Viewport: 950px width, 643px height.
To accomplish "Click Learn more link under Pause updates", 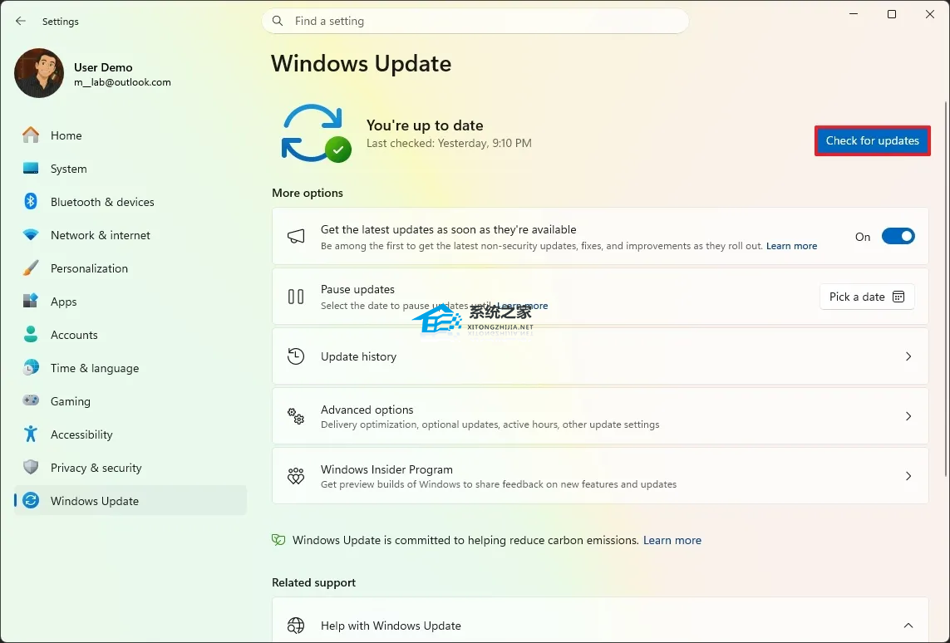I will (x=522, y=306).
